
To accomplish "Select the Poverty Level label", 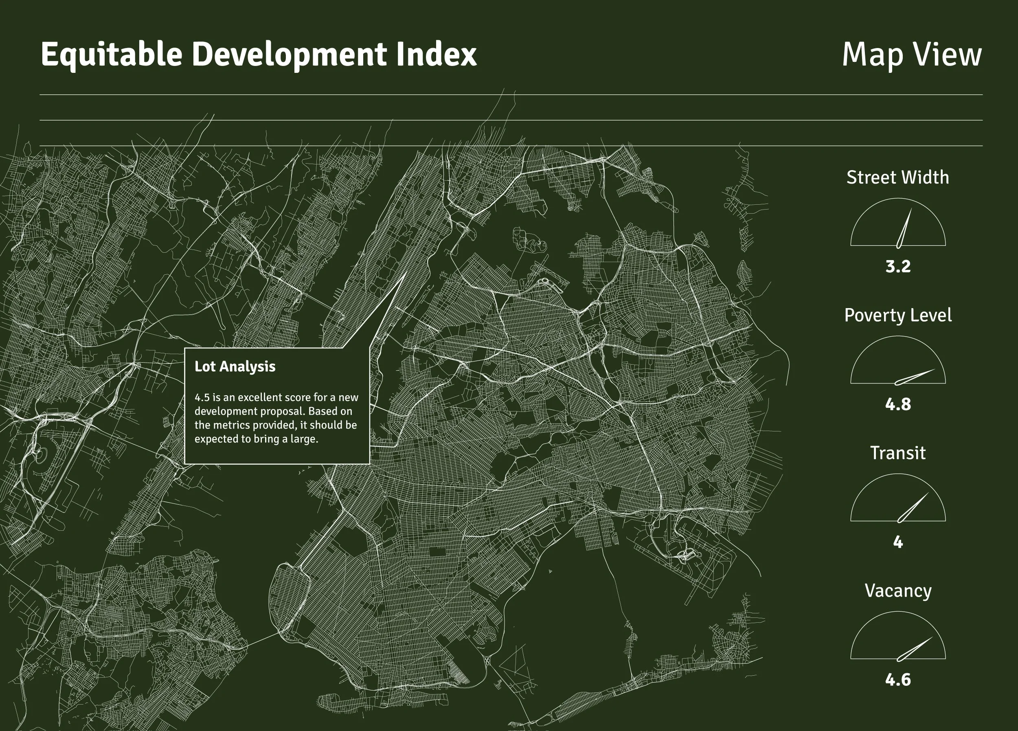I will pyautogui.click(x=898, y=315).
